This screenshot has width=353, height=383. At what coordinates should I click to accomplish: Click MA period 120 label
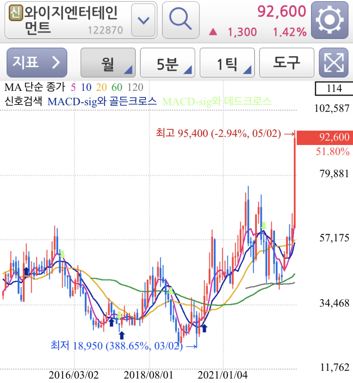click(x=135, y=87)
